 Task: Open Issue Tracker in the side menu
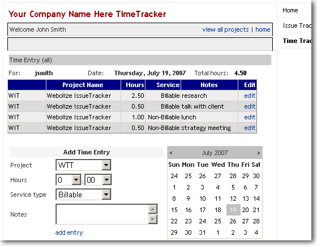(x=297, y=25)
